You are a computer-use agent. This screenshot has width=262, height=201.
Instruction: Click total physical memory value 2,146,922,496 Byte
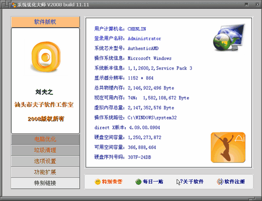point(151,88)
